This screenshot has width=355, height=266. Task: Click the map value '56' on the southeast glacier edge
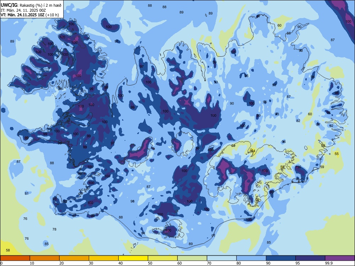[257, 200]
